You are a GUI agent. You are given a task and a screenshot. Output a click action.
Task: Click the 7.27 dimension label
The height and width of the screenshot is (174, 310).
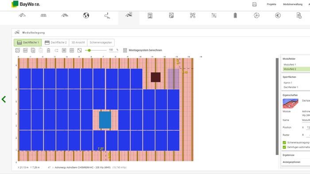pos(101,149)
